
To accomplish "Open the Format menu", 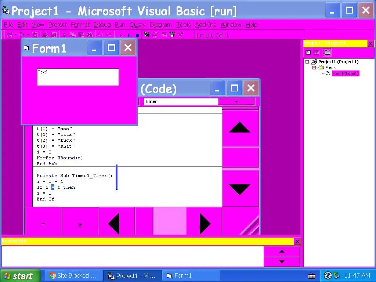I will tap(80, 25).
